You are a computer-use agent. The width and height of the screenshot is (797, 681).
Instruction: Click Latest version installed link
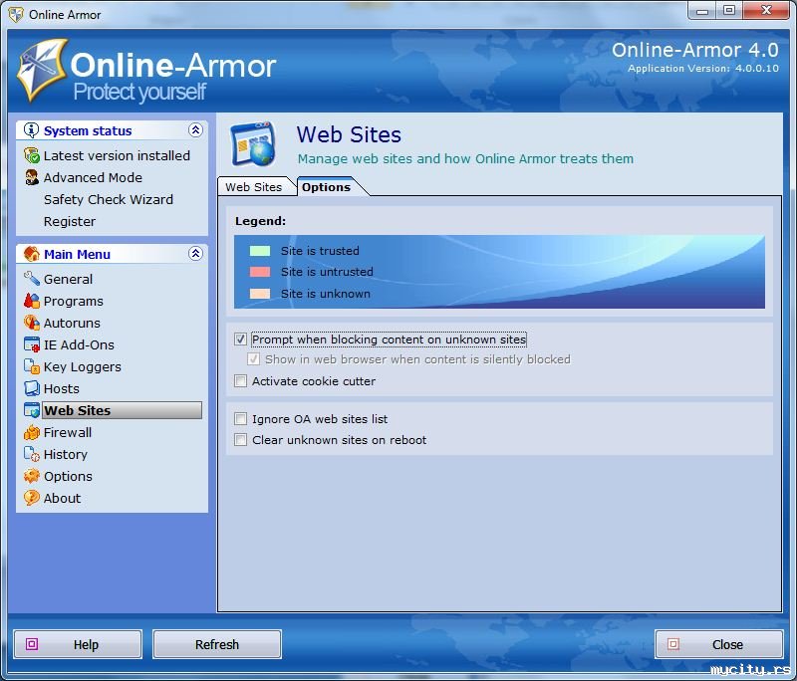[x=117, y=155]
